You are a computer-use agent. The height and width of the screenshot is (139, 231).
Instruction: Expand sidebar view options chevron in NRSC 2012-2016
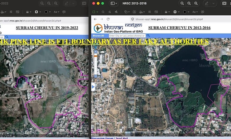(x=116, y=3)
